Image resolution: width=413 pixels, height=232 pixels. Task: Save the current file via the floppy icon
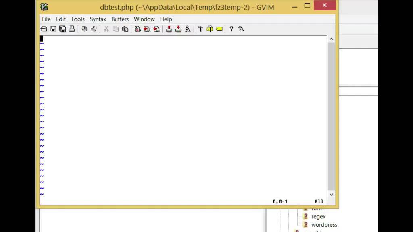pos(53,29)
